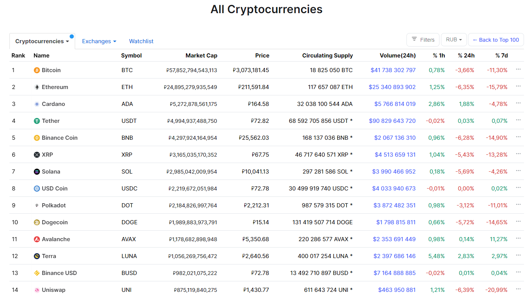Image resolution: width=527 pixels, height=296 pixels.
Task: Open the Filters button
Action: [x=423, y=40]
